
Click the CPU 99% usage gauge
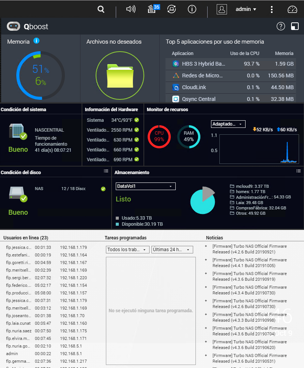pos(159,136)
